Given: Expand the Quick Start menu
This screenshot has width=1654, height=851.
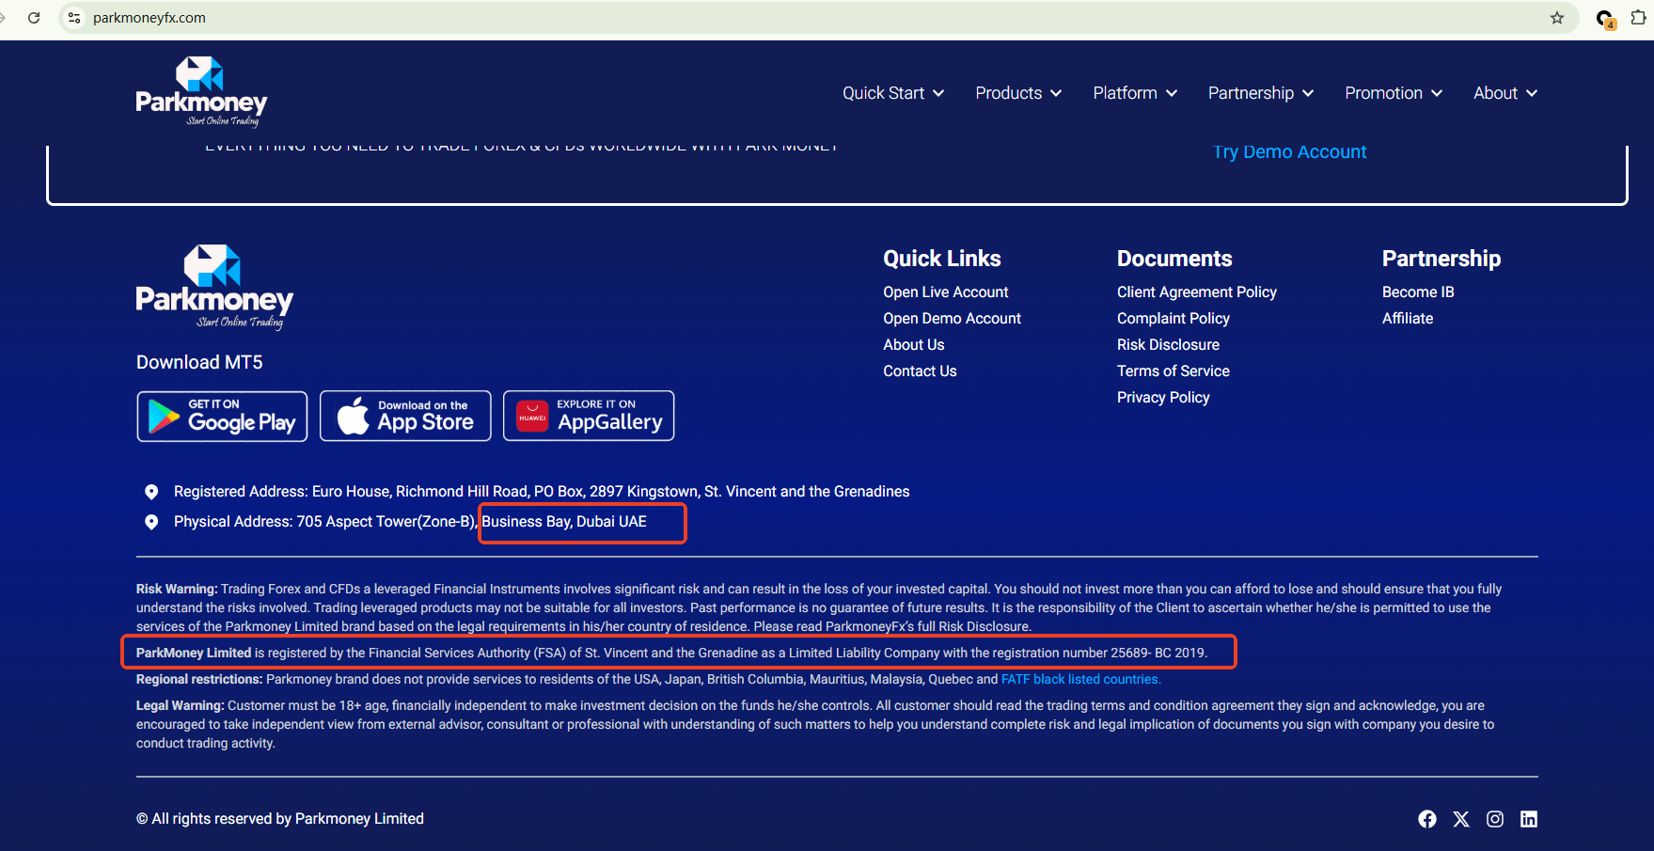Looking at the screenshot, I should tap(893, 93).
